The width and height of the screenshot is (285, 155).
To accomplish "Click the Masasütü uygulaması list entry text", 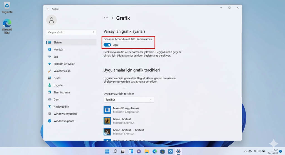I will [126, 108].
